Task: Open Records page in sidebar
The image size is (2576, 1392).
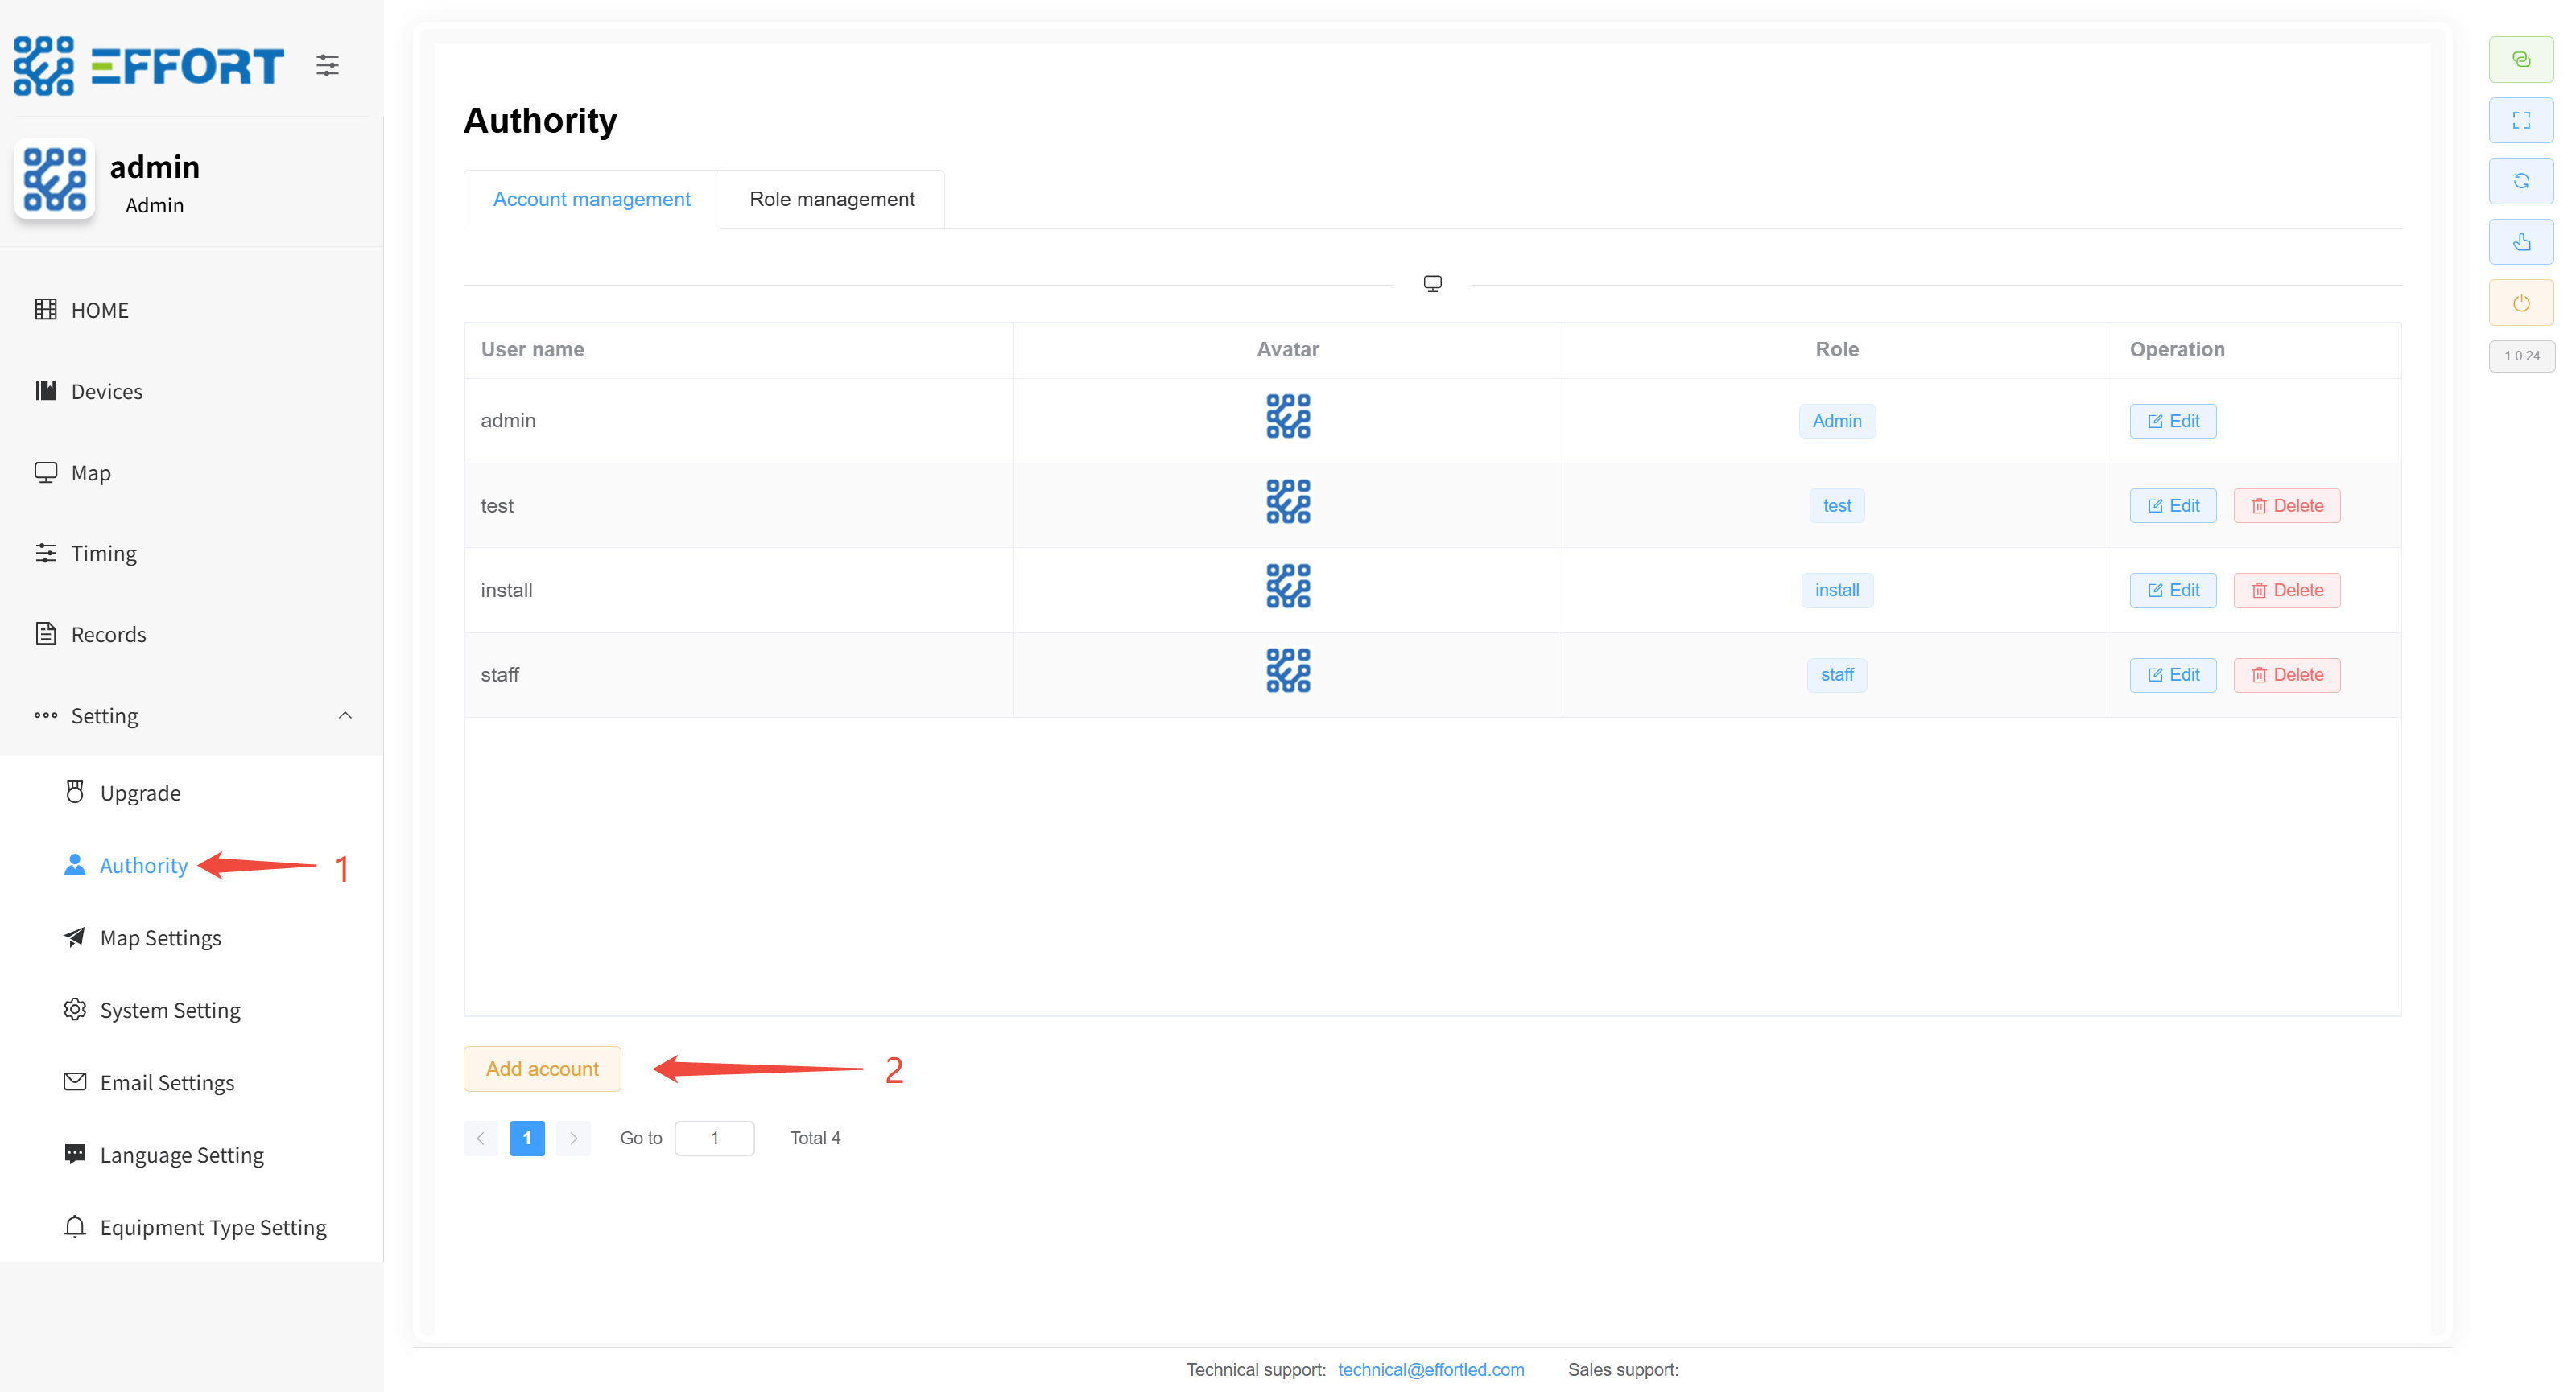Action: click(108, 635)
